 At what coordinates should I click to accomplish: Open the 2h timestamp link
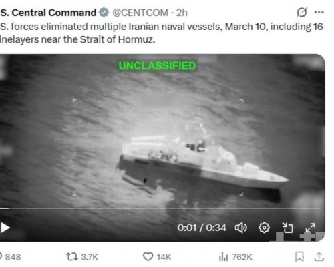(x=182, y=13)
